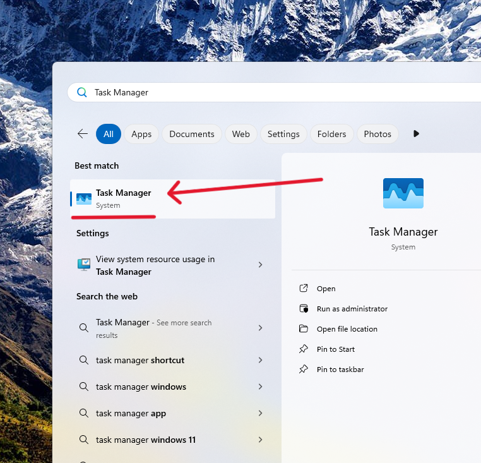Click magnifier icon beside task manager app
The height and width of the screenshot is (463, 481).
(x=84, y=413)
